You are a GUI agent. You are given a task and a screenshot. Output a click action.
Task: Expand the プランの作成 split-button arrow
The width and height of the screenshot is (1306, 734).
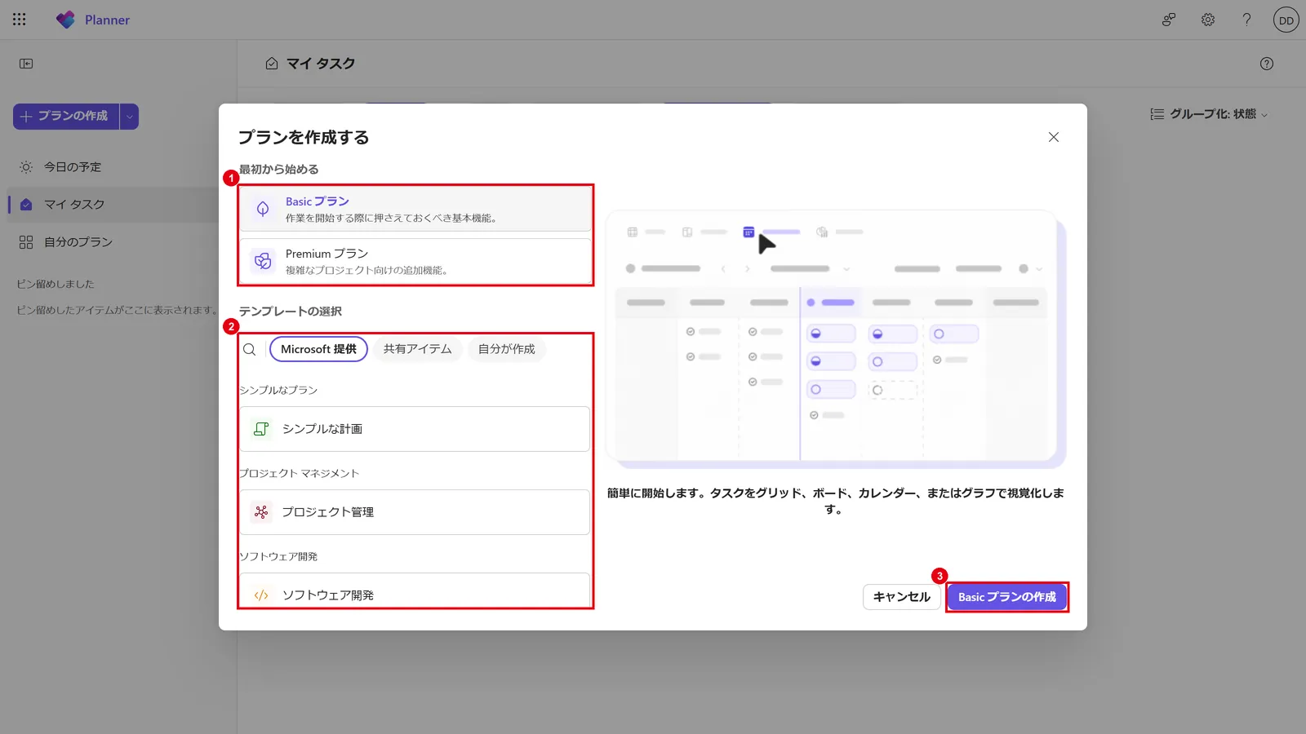[x=129, y=117]
